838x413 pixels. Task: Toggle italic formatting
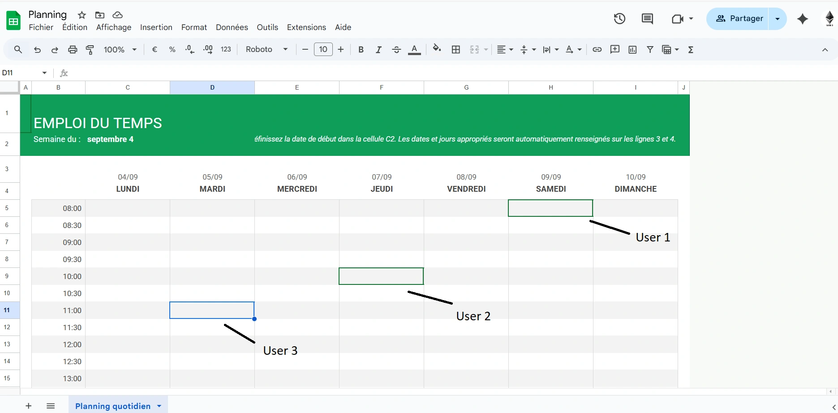[x=378, y=49]
